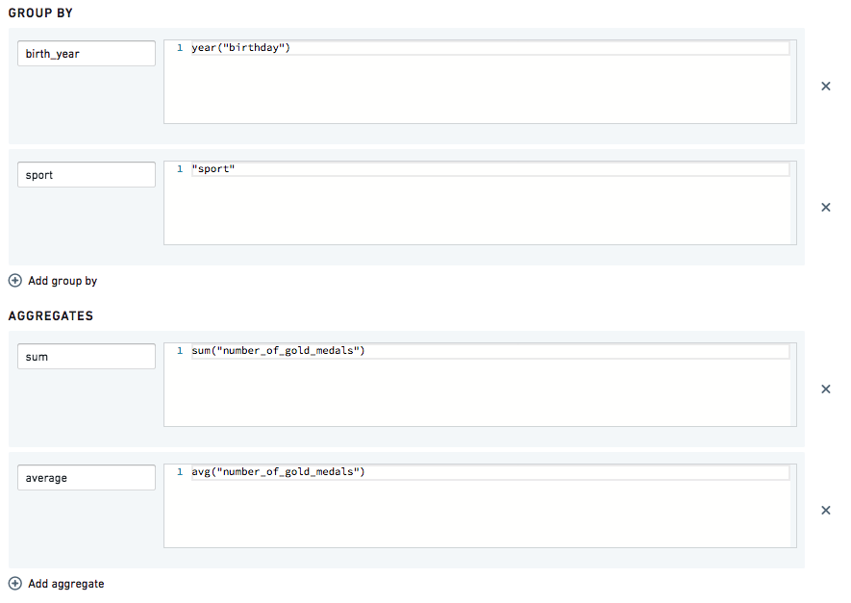Viewport: 851px width, 603px height.
Task: Focus the sum("number_of_gold_medals") expression line
Action: click(x=490, y=351)
